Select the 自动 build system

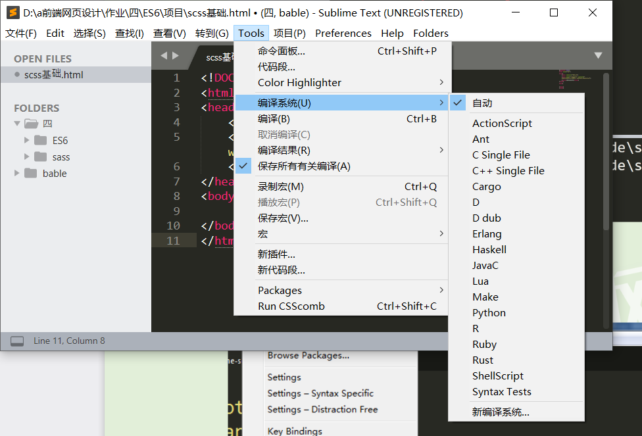tap(516, 103)
